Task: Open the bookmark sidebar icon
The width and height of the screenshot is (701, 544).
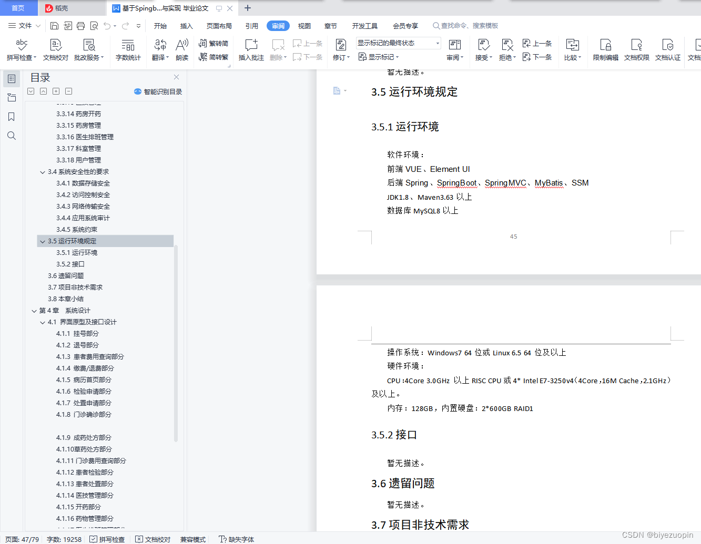Action: click(x=12, y=117)
